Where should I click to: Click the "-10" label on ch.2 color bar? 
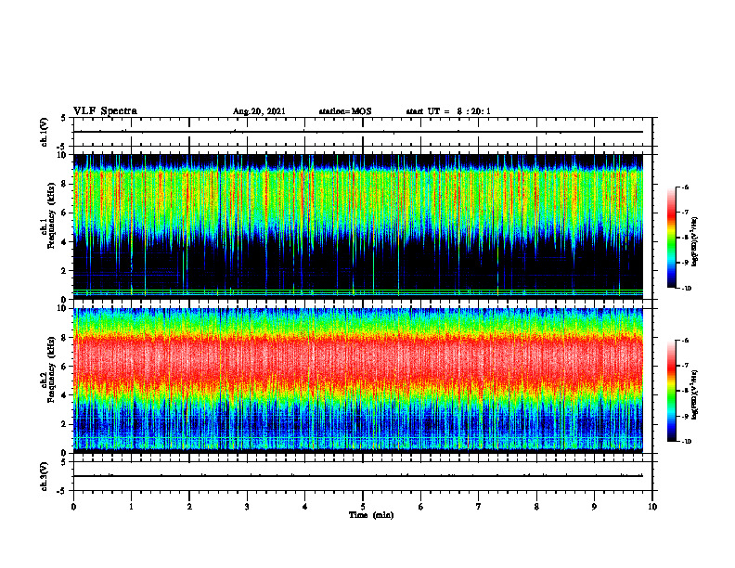click(x=687, y=441)
